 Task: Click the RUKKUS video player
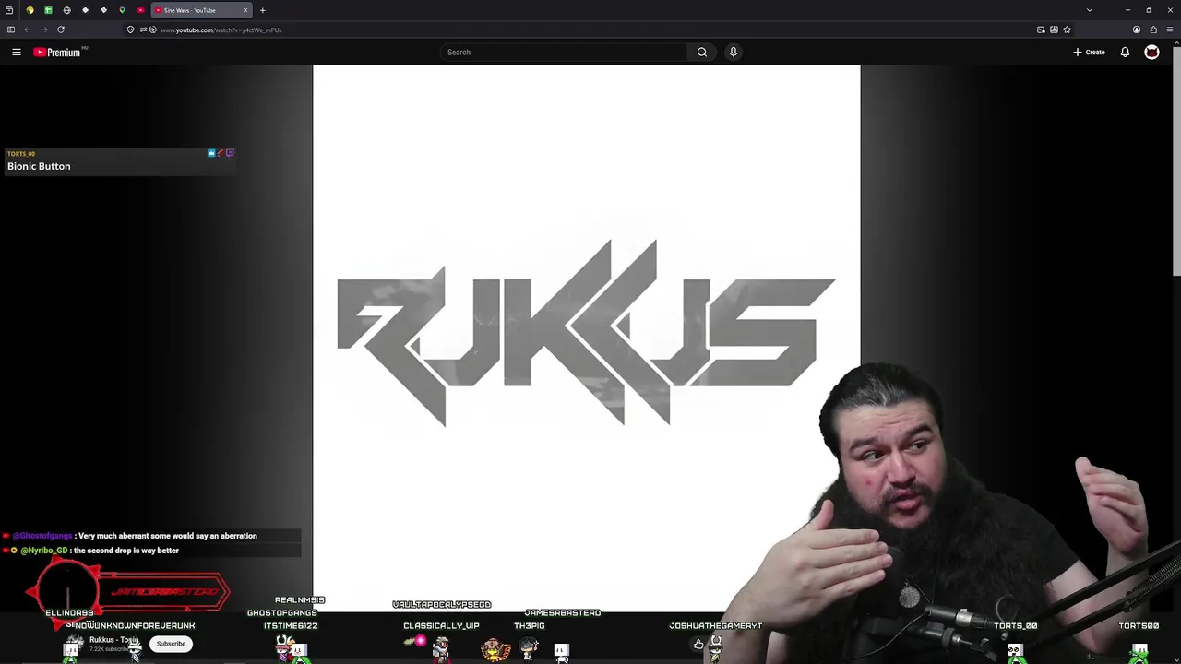click(586, 337)
